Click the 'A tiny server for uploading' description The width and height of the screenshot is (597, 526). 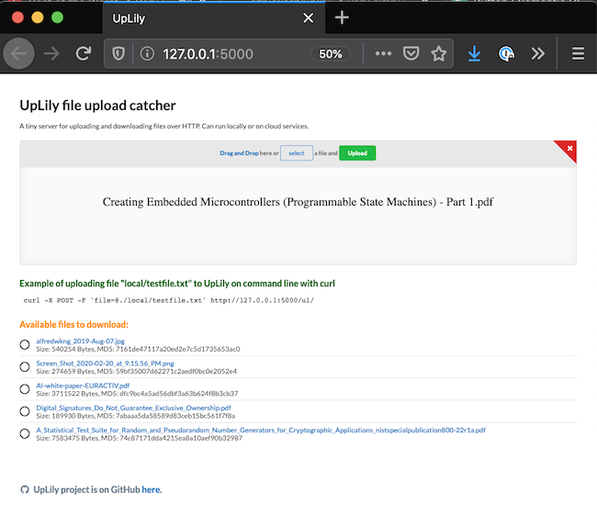pyautogui.click(x=164, y=126)
